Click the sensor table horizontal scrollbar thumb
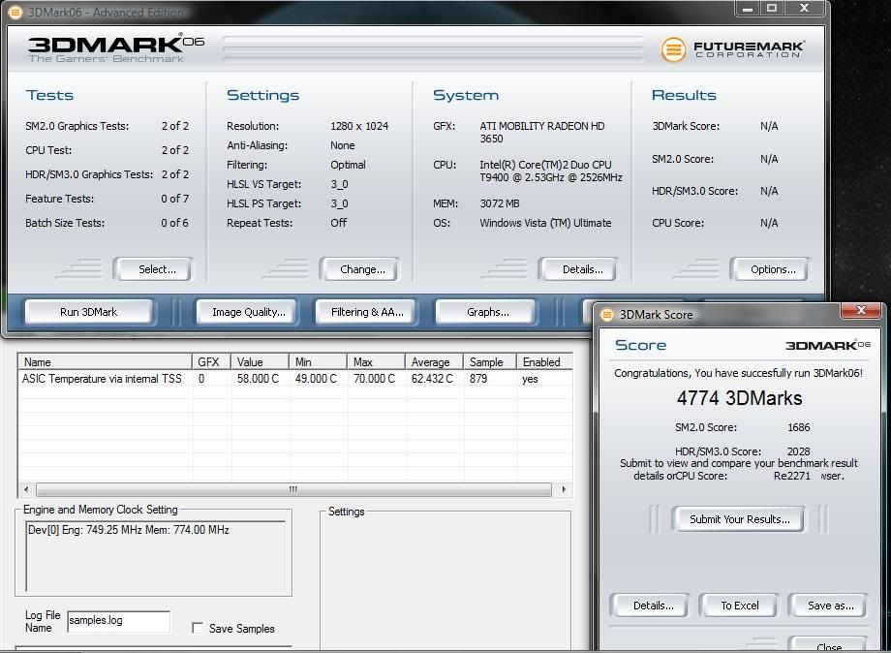This screenshot has height=653, width=891. pos(293,489)
